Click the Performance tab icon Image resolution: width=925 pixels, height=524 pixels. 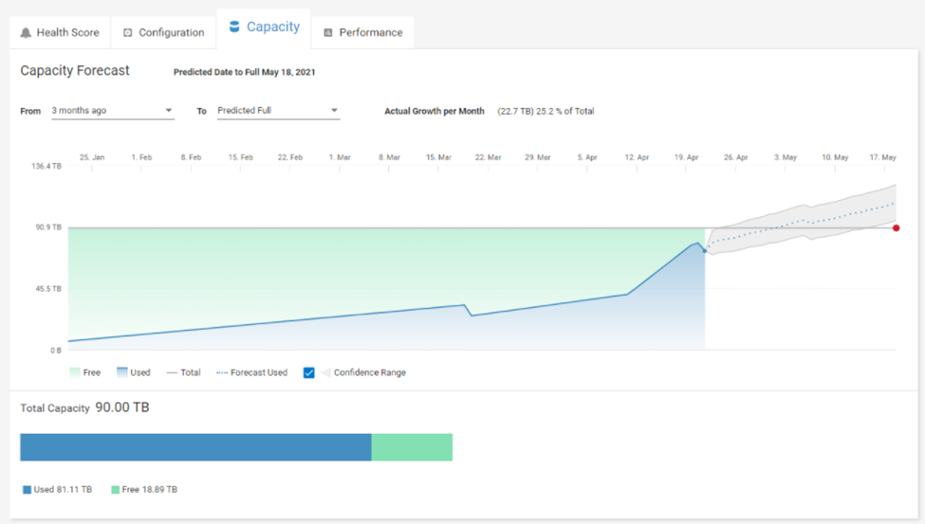tap(328, 32)
